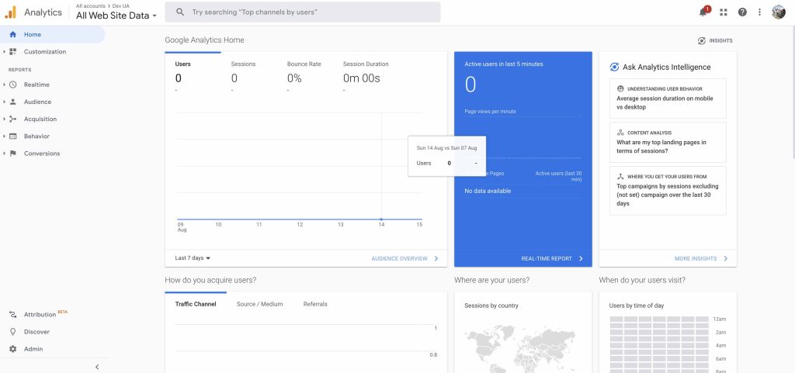Screen dimensions: 795x373
Task: Expand the Conversions reports arrow
Action: [4, 154]
